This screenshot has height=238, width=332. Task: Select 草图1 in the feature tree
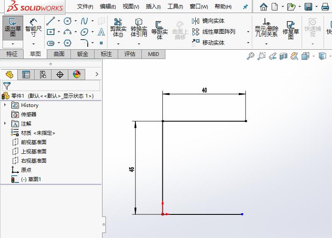point(31,179)
